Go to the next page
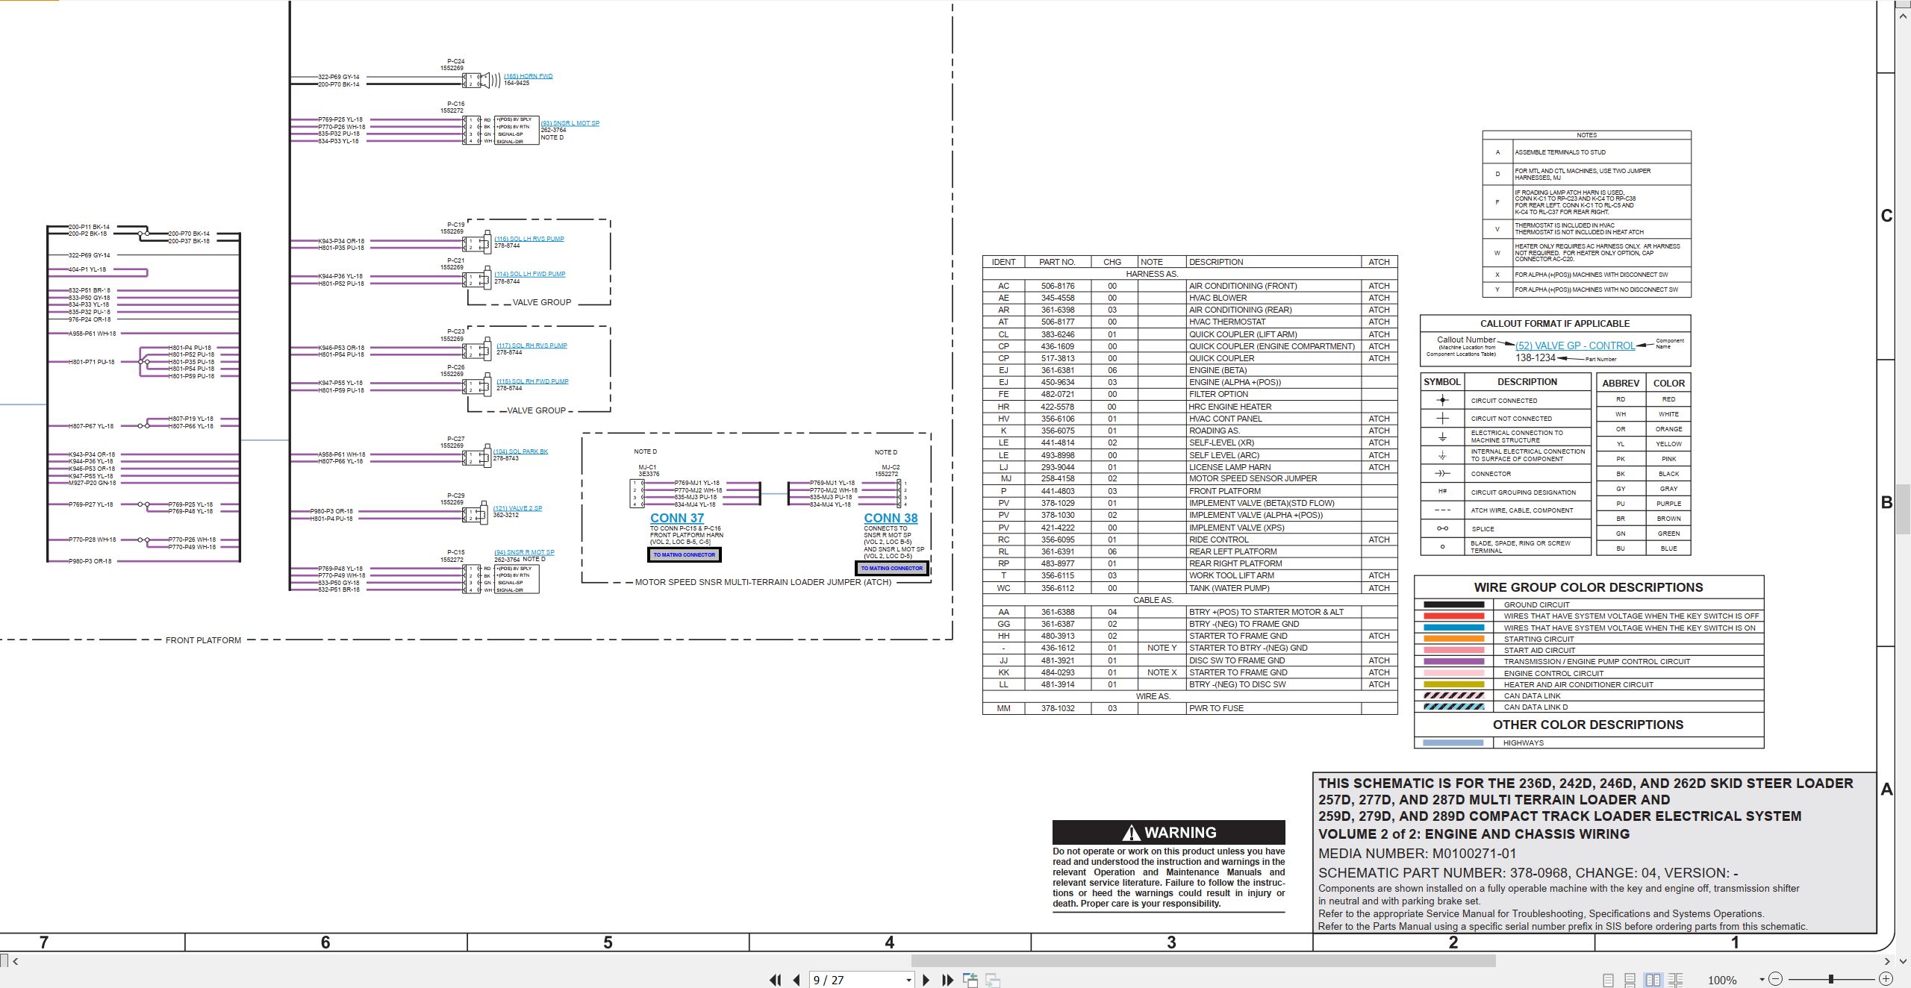The width and height of the screenshot is (1911, 988). 926,980
